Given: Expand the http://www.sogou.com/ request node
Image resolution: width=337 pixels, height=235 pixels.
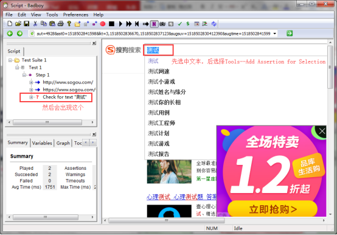Looking at the screenshot, I should tap(31, 82).
